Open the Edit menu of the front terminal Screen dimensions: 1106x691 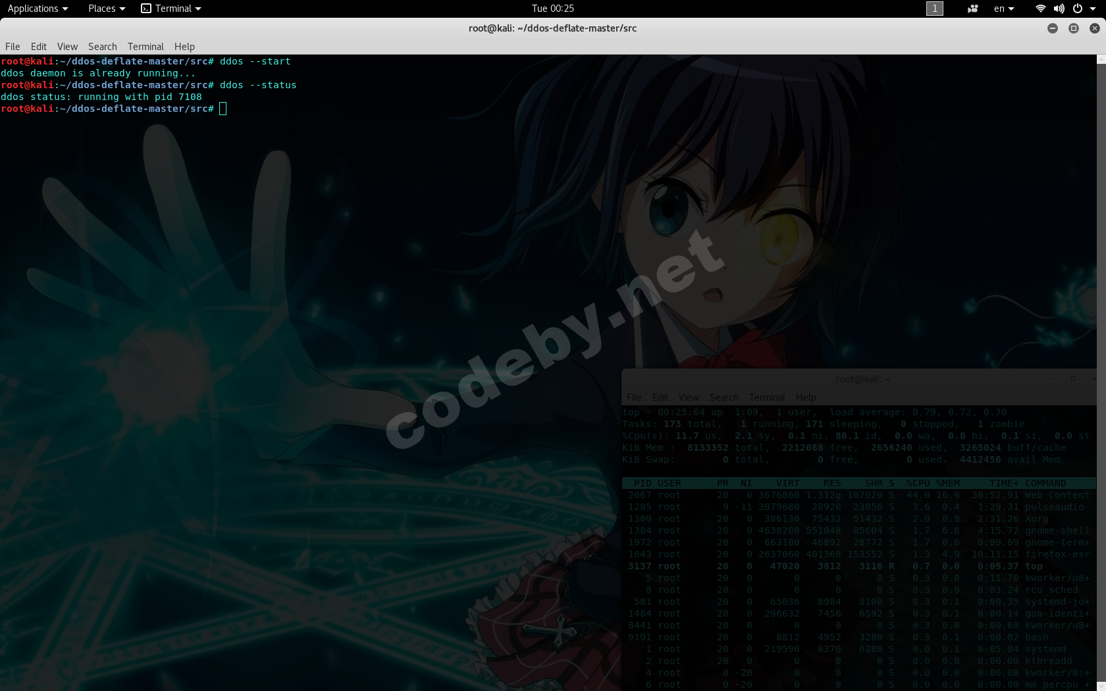click(x=39, y=47)
